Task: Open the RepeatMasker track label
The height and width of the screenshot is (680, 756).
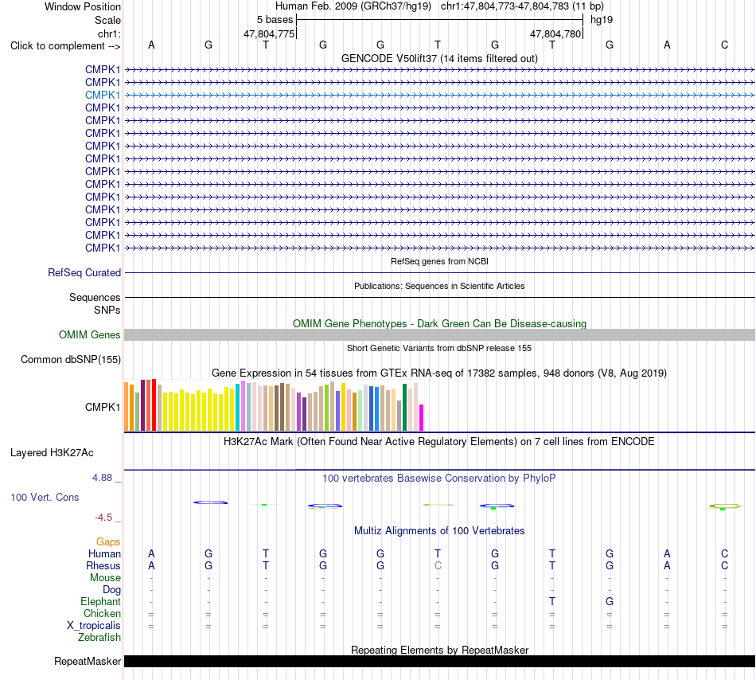Action: pyautogui.click(x=88, y=661)
